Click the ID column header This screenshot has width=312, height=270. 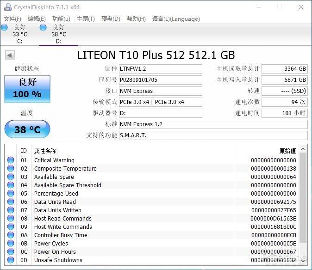pyautogui.click(x=24, y=151)
